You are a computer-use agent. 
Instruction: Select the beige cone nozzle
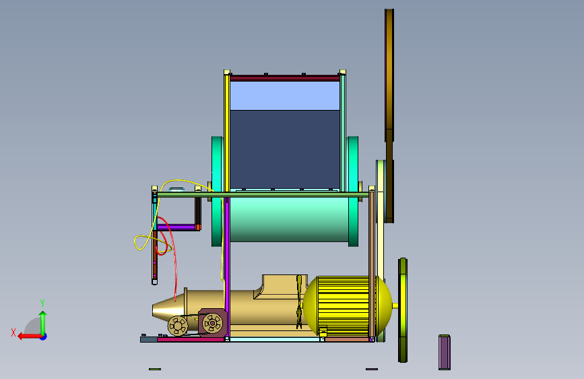click(x=168, y=311)
